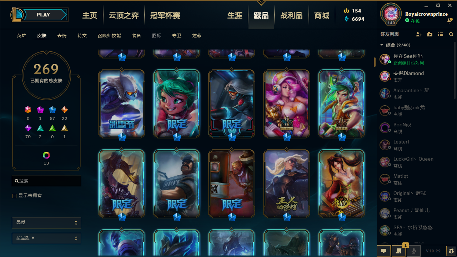This screenshot has height=257, width=457.
Task: Open the 商城 store link
Action: [x=322, y=16]
